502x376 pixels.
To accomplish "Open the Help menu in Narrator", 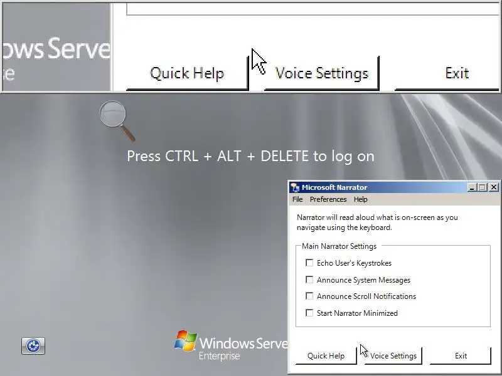I will click(x=360, y=199).
